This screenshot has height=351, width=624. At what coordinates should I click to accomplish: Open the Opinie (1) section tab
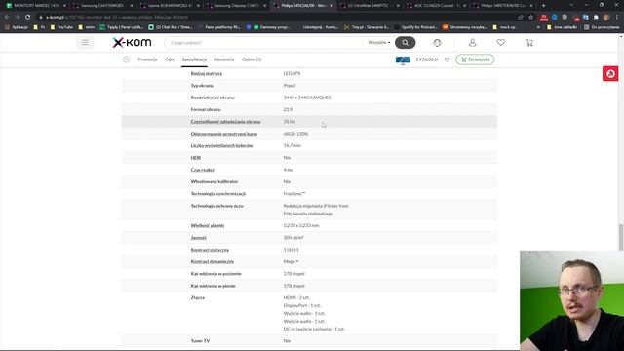click(252, 59)
